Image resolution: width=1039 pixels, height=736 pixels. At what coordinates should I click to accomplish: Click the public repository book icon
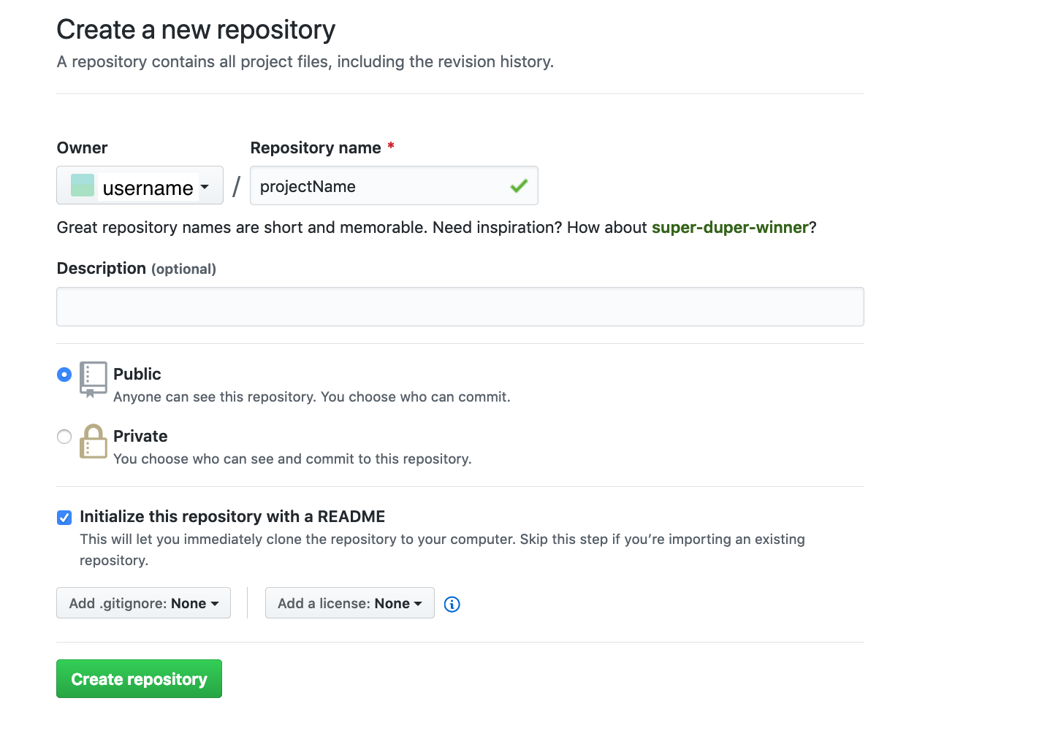(93, 380)
